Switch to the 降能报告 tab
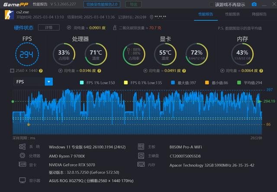 [259, 14]
